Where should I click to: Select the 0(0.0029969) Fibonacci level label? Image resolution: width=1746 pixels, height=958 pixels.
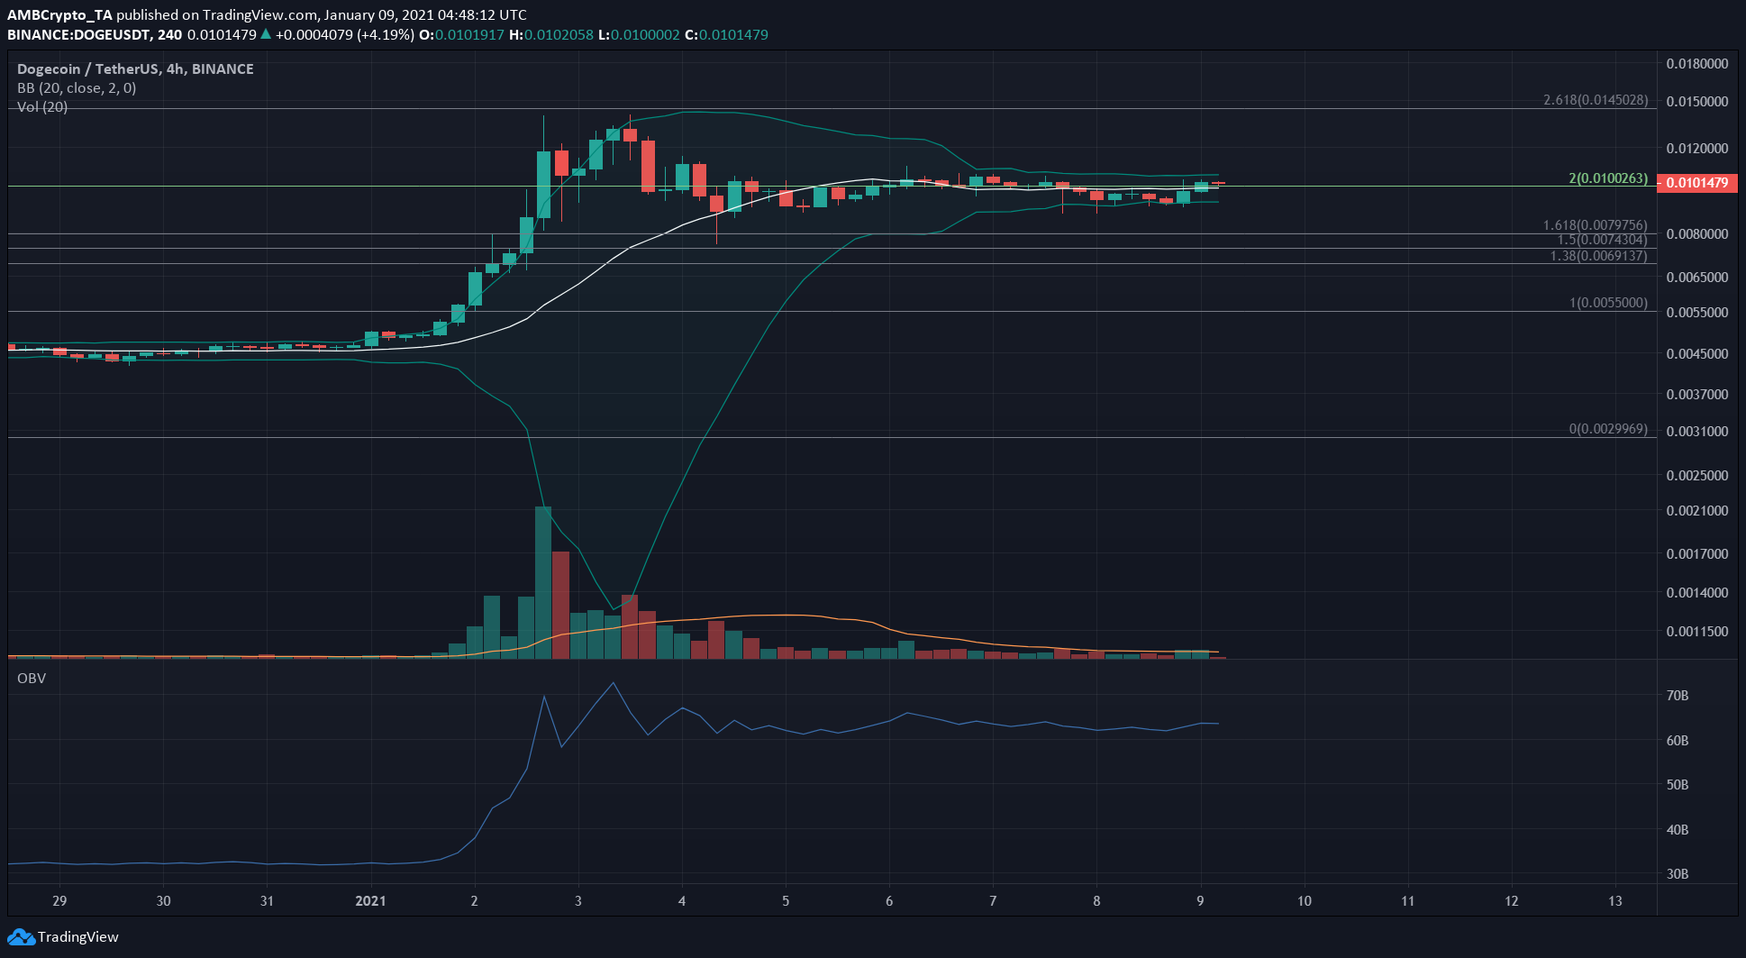(1608, 429)
